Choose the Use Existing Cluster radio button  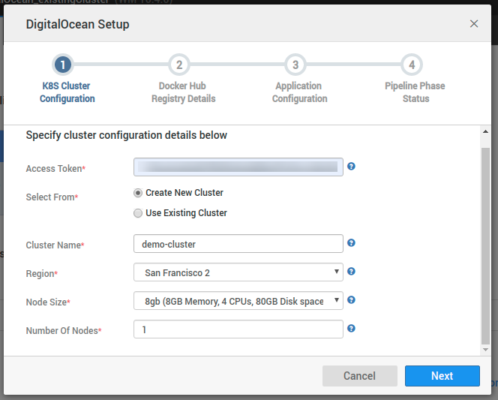[138, 213]
